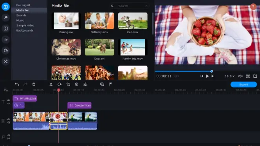Screen dimensions: 260x146
Task: Open Clip properties sliders icon
Action: [x=85, y=84]
